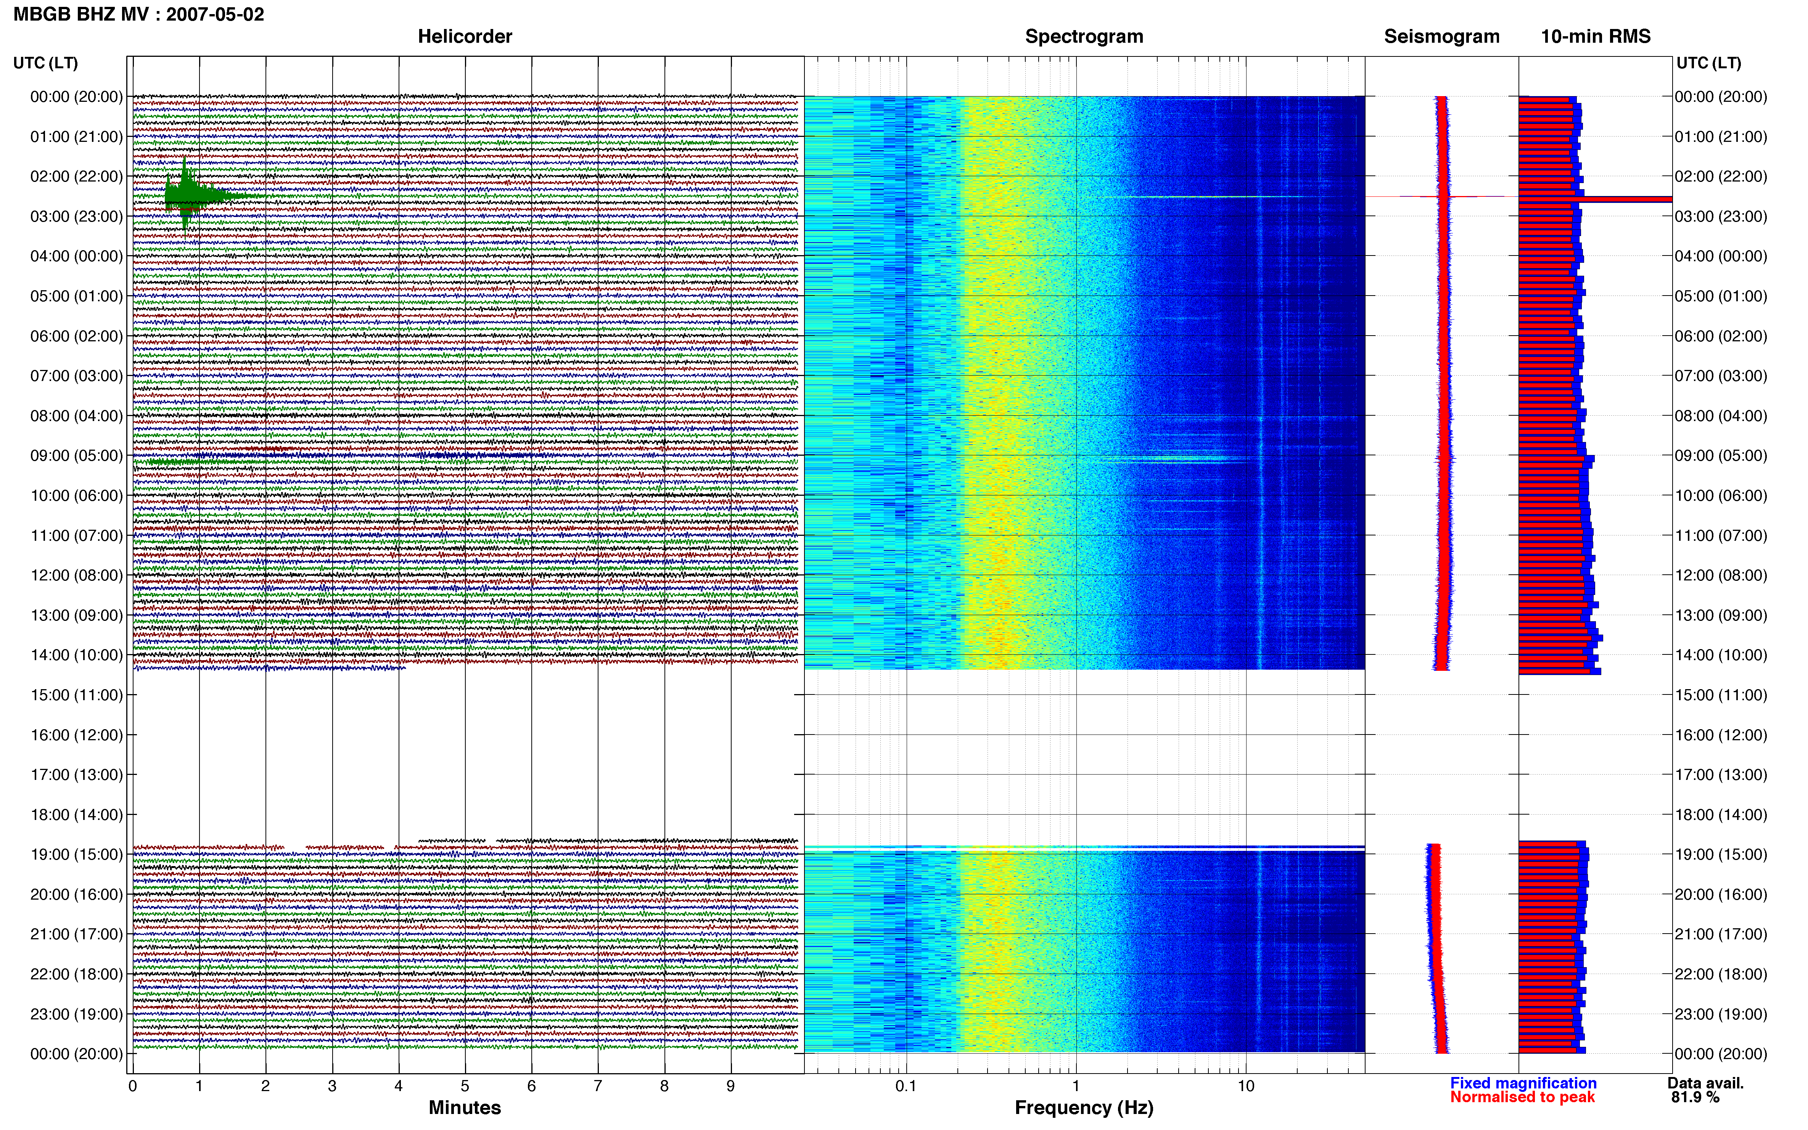Click the '10' frequency tick label

(x=1246, y=1086)
